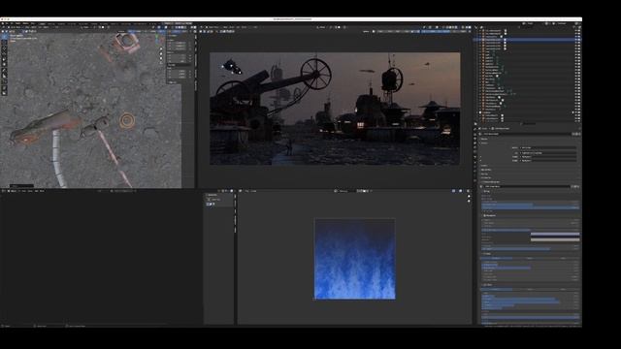Viewport: 621px width, 349px height.
Task: Toggle render camera icon on highlighted outliner row
Action: (579, 40)
